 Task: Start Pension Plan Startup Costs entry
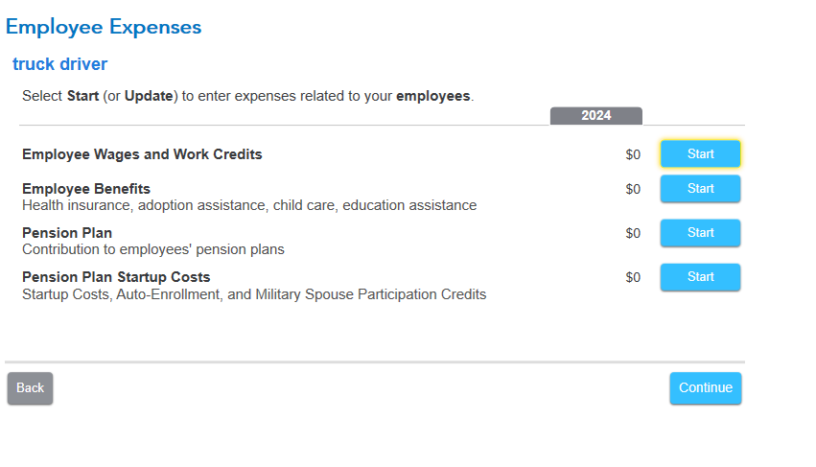tap(700, 277)
